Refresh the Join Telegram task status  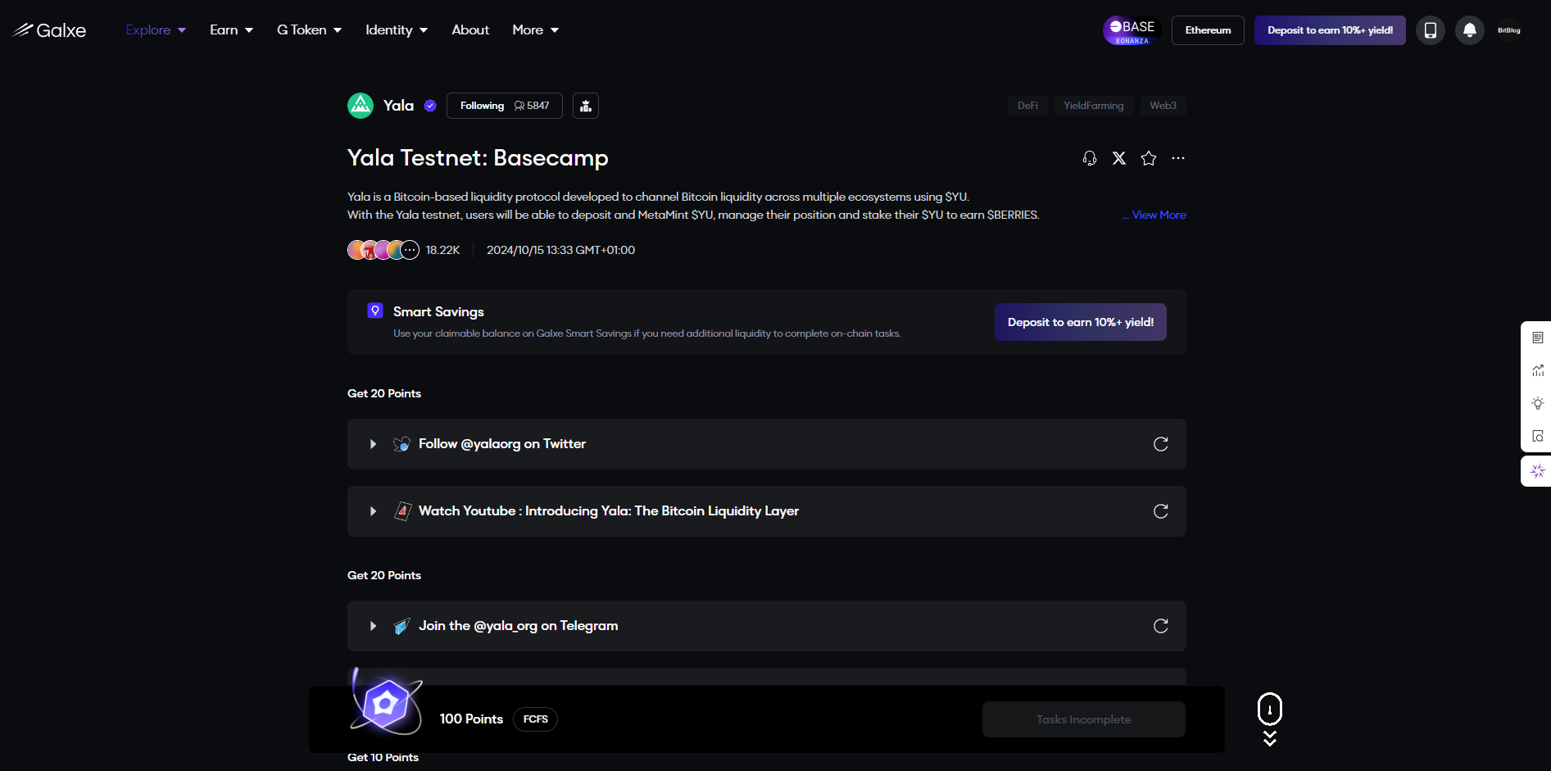tap(1160, 626)
